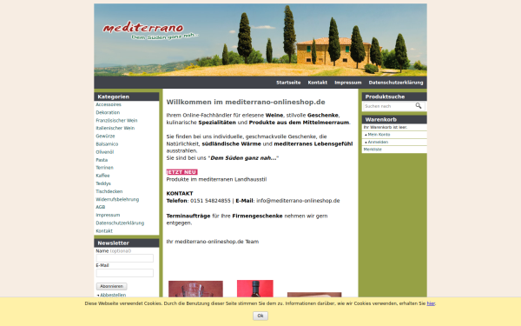Image resolution: width=521 pixels, height=326 pixels.
Task: Click the glass product thumbnail
Action: click(x=195, y=289)
